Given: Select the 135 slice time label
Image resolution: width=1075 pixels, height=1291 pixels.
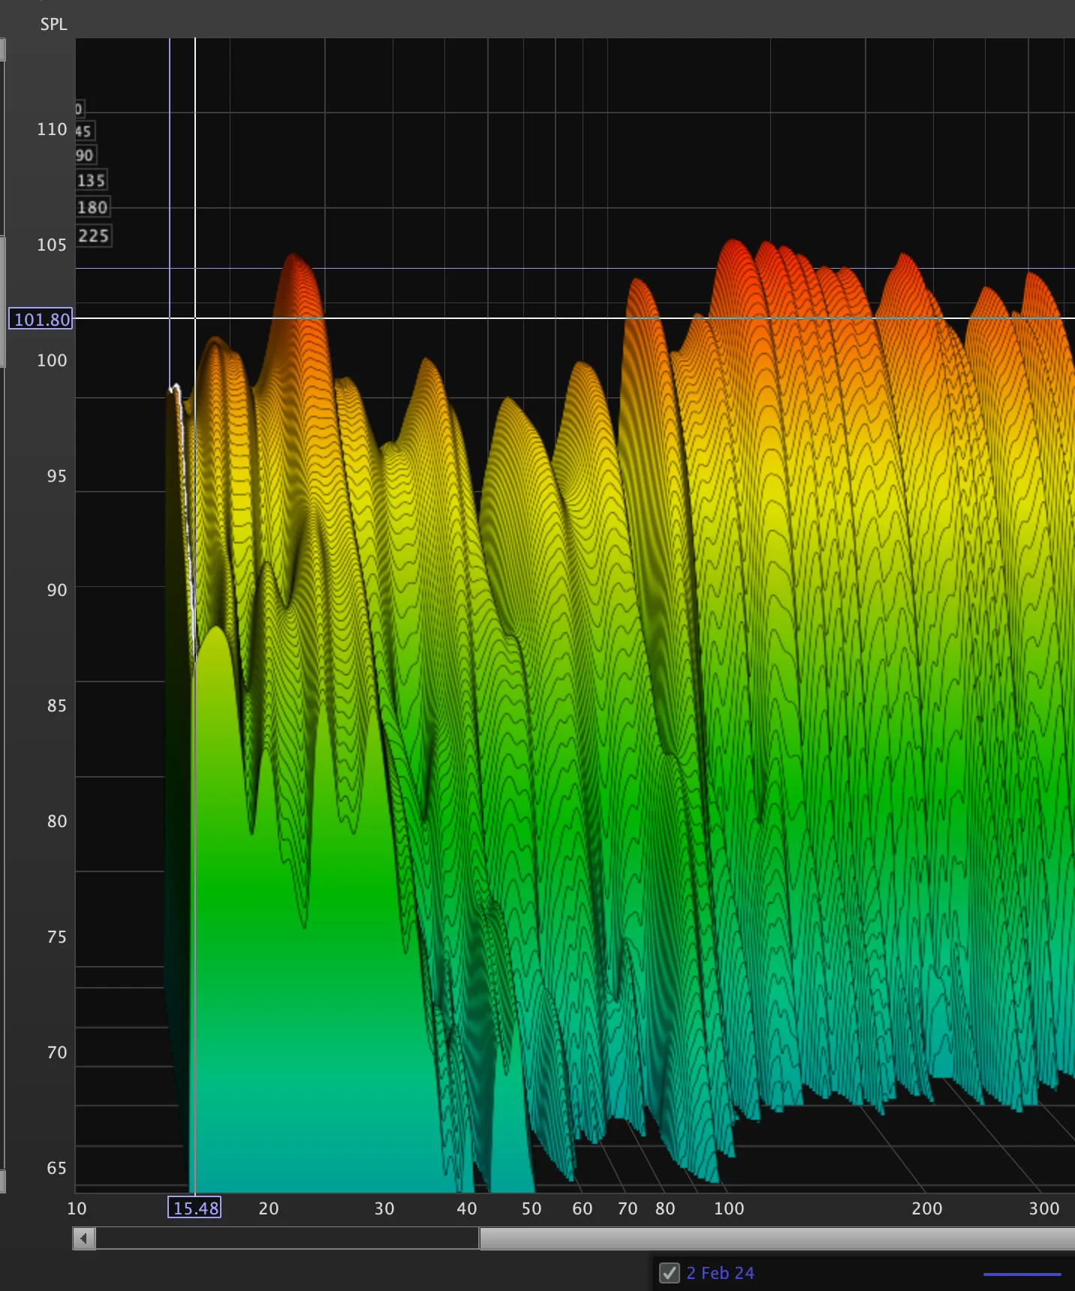Looking at the screenshot, I should point(92,180).
